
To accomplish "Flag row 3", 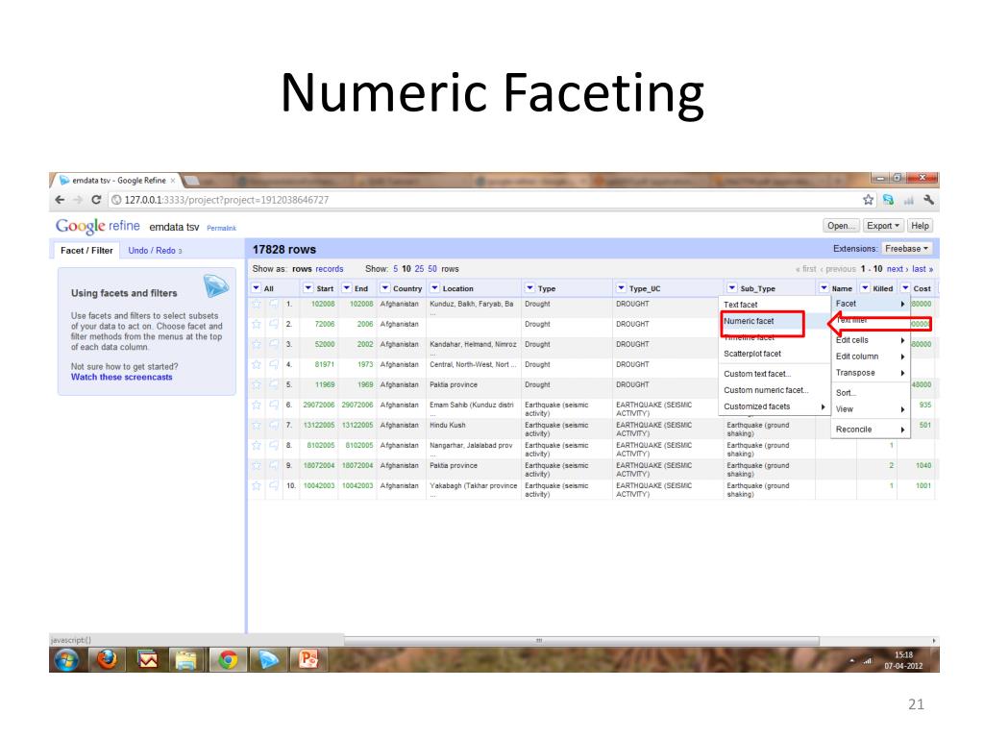I will click(x=274, y=344).
